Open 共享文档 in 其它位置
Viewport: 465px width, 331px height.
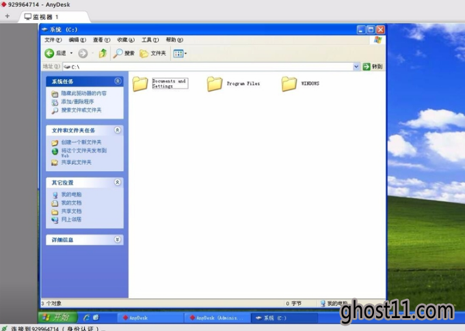coord(71,211)
